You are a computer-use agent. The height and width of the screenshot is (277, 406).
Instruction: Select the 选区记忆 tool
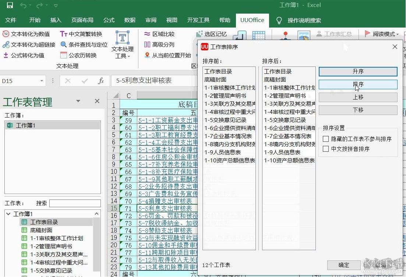pyautogui.click(x=215, y=34)
